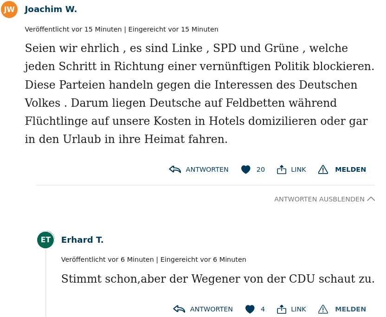Image resolution: width=386 pixels, height=317 pixels.
Task: Click the warning triangle icon on Joachim W.'s comment
Action: (323, 169)
